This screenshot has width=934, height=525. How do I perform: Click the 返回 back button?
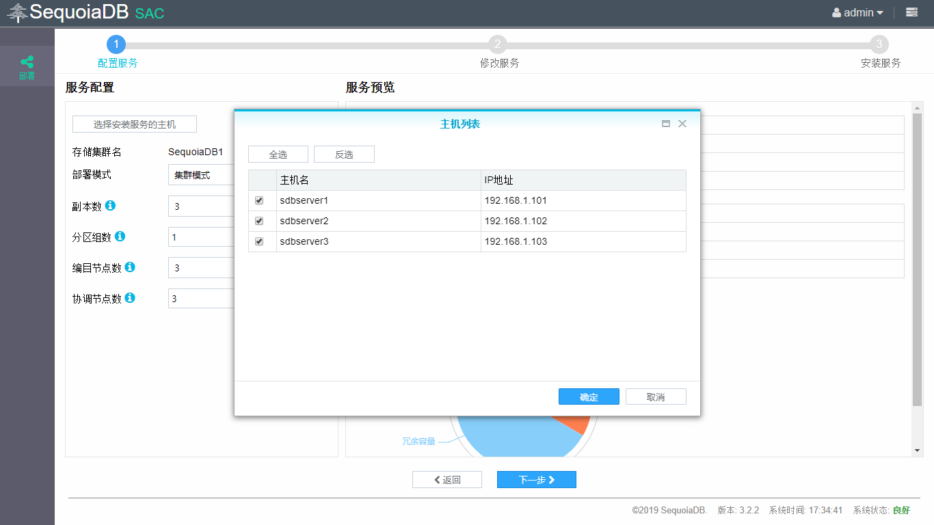pyautogui.click(x=447, y=479)
